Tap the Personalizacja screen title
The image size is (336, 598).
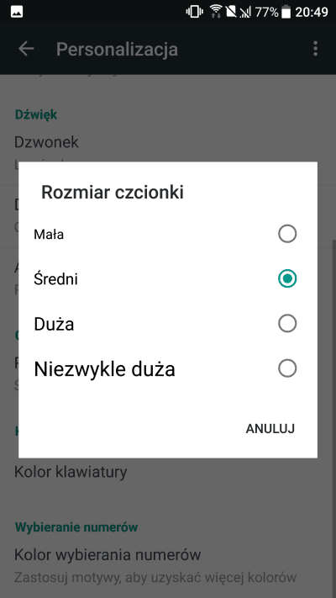(x=117, y=50)
